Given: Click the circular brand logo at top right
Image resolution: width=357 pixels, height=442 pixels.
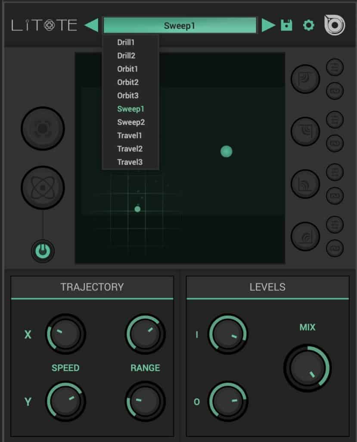Looking at the screenshot, I should pos(334,25).
